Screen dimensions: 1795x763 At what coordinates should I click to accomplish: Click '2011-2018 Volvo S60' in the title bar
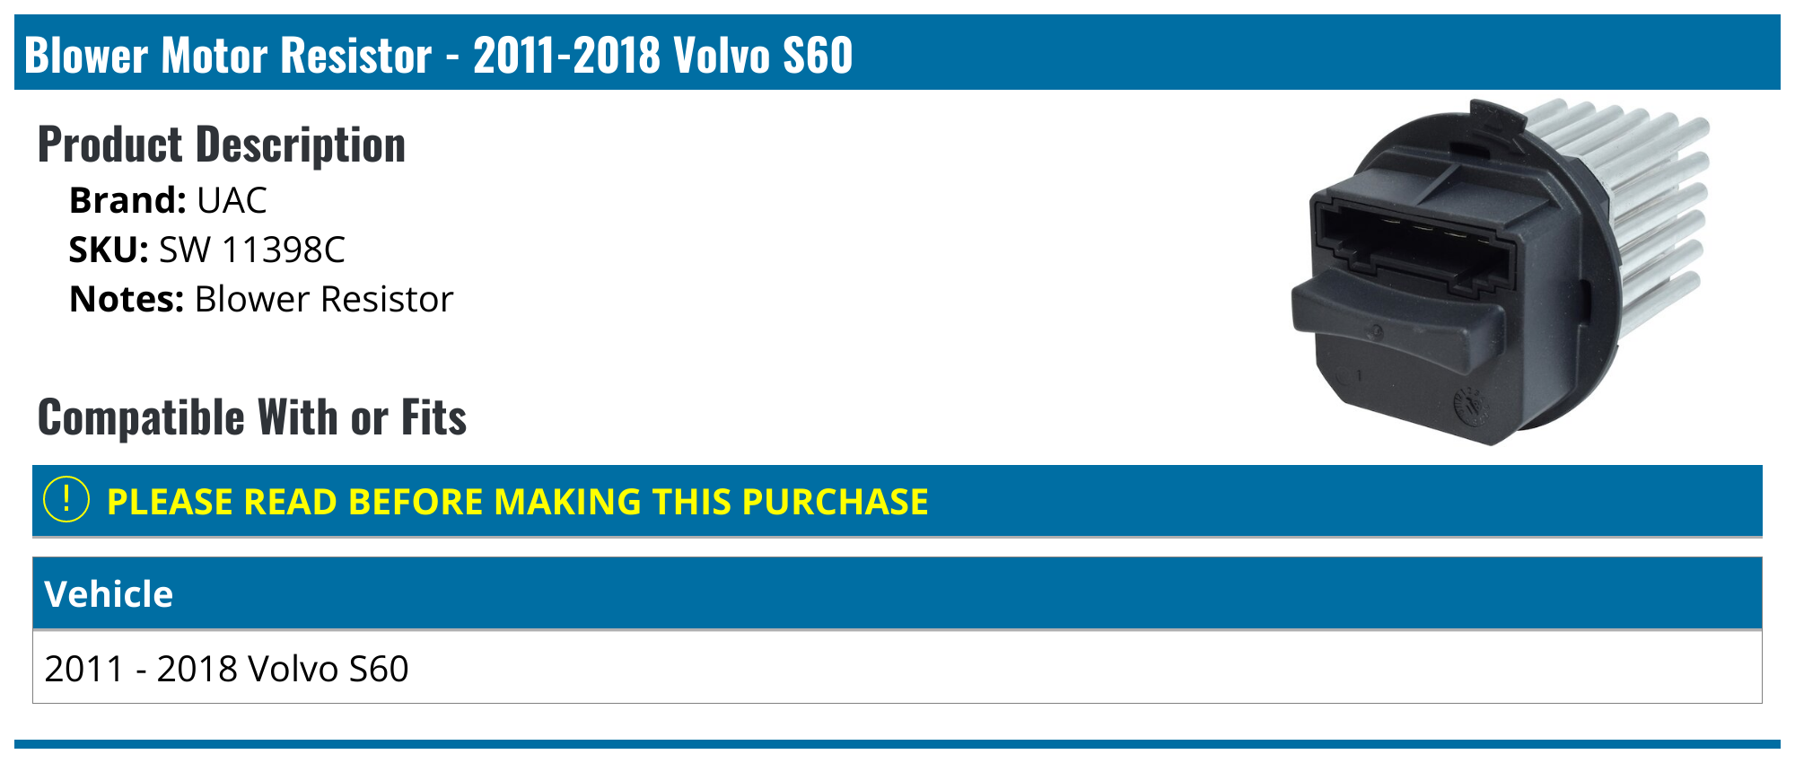662,55
